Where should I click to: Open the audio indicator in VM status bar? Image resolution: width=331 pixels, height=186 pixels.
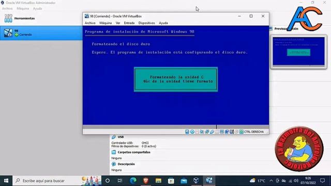click(x=202, y=132)
